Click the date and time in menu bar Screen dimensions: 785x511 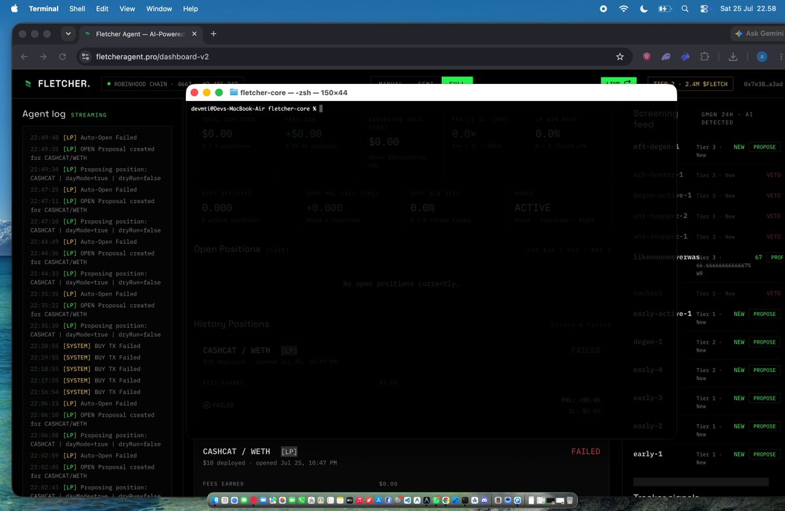coord(748,9)
